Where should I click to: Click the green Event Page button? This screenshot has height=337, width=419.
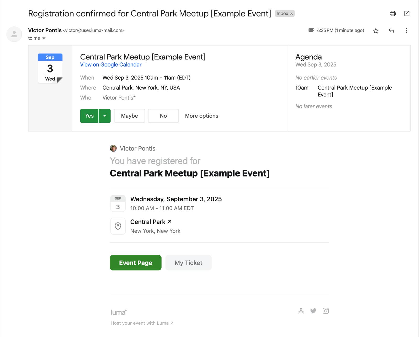point(135,263)
